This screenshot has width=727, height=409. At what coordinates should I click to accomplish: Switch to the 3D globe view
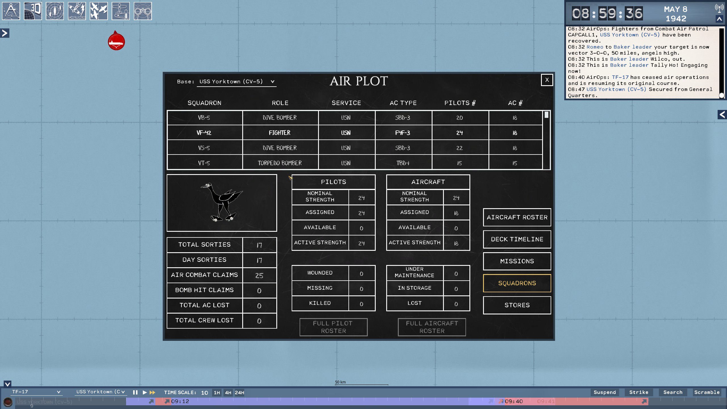(33, 11)
